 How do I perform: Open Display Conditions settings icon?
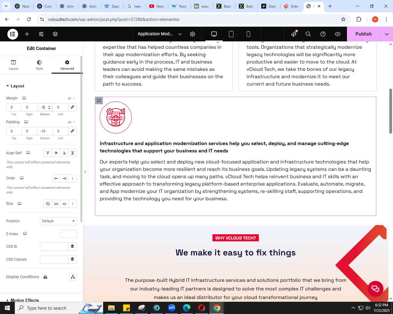73,277
